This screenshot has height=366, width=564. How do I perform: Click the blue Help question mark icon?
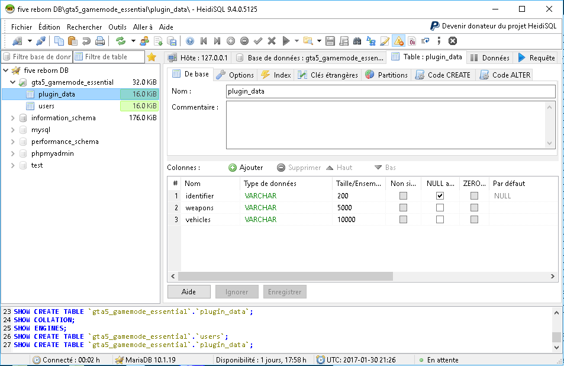point(190,41)
